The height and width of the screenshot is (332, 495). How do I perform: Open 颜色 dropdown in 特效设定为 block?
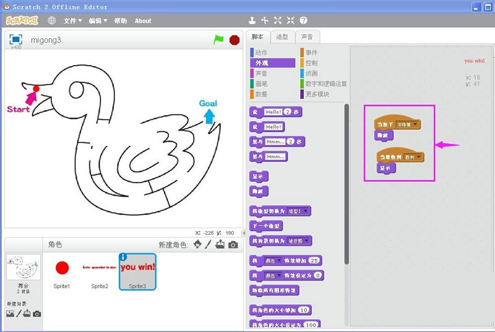tap(273, 276)
